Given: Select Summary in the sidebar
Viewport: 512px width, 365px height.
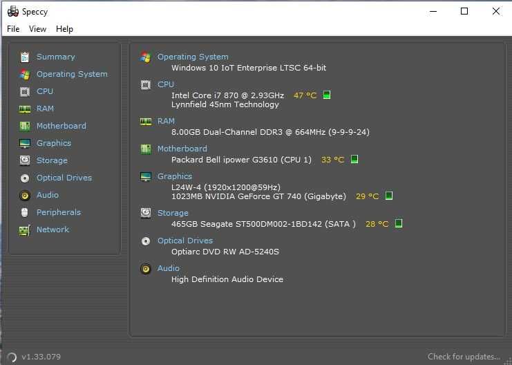Looking at the screenshot, I should 56,57.
